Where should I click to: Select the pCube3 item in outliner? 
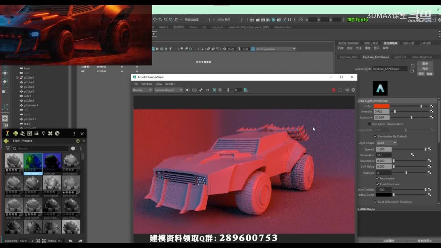tap(29, 82)
